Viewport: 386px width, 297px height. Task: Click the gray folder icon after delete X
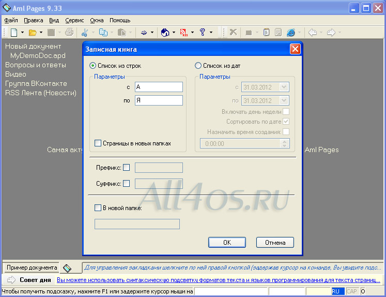[x=249, y=33]
